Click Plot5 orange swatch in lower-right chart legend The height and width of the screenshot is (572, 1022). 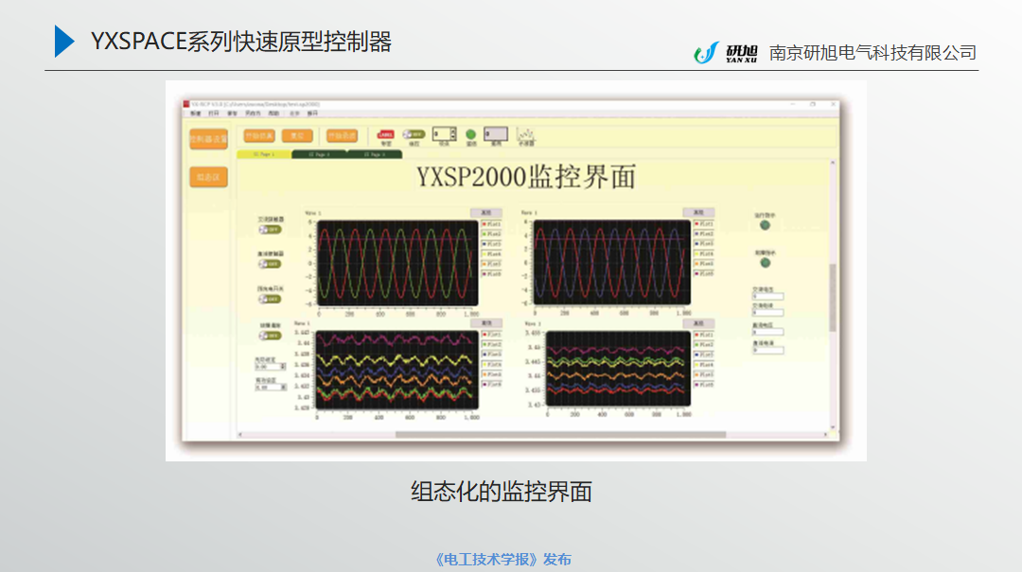point(696,374)
